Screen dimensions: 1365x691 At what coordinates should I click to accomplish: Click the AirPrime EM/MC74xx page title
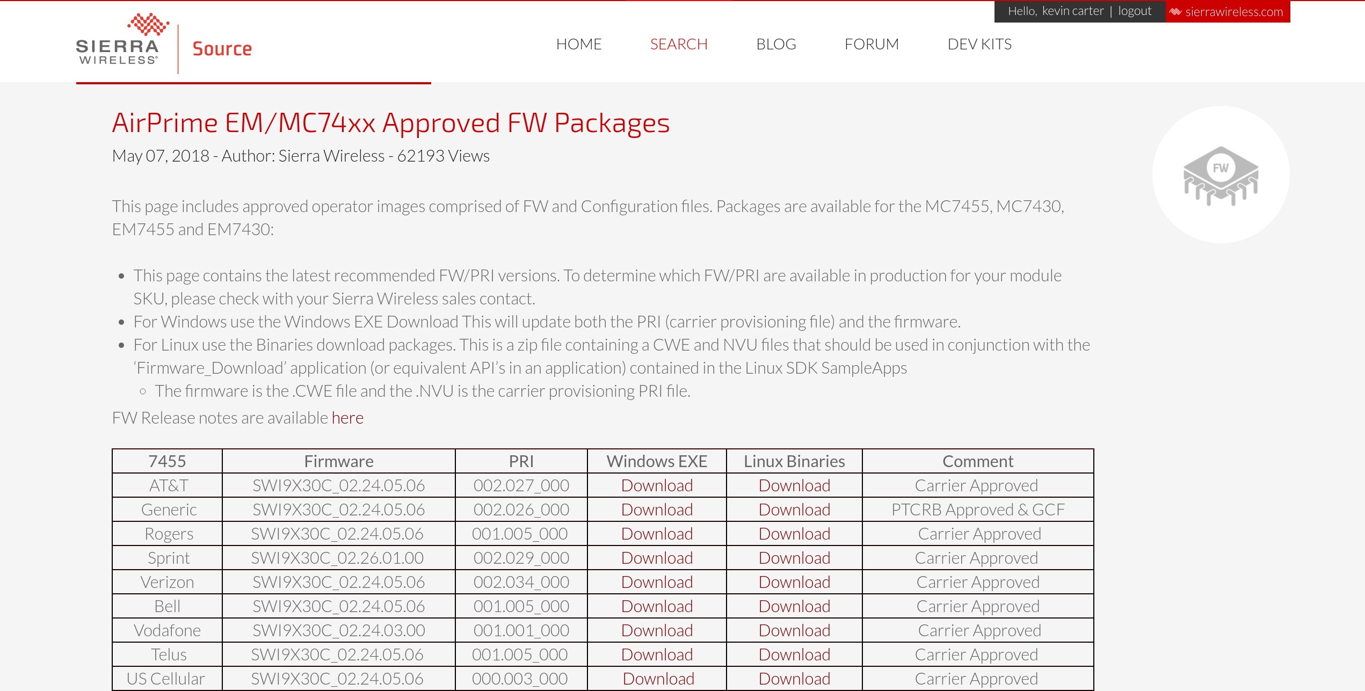pos(390,123)
